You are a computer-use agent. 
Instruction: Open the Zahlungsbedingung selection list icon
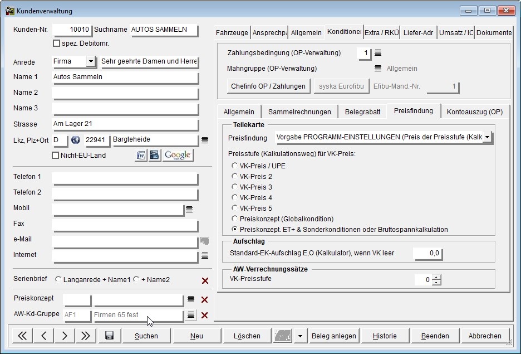(378, 52)
